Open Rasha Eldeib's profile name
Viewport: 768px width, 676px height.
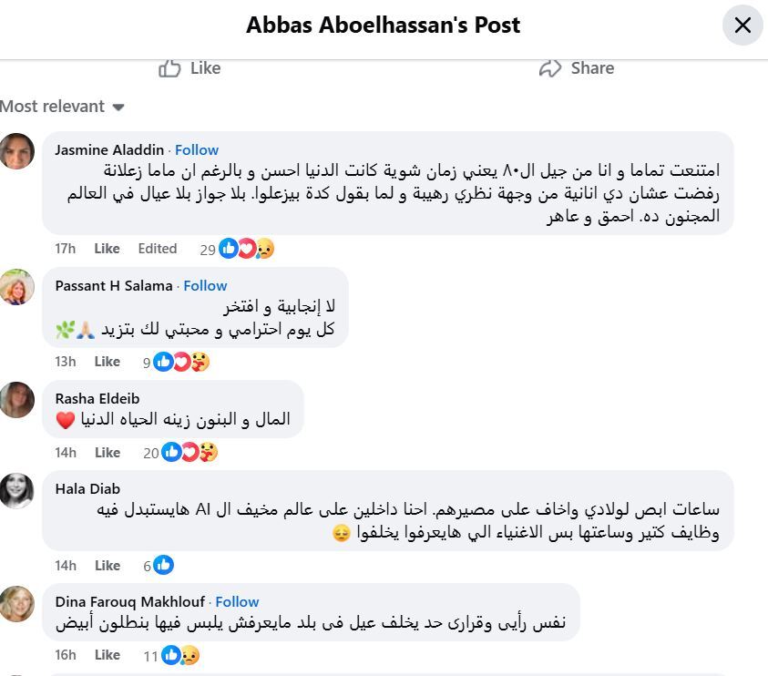(x=97, y=398)
